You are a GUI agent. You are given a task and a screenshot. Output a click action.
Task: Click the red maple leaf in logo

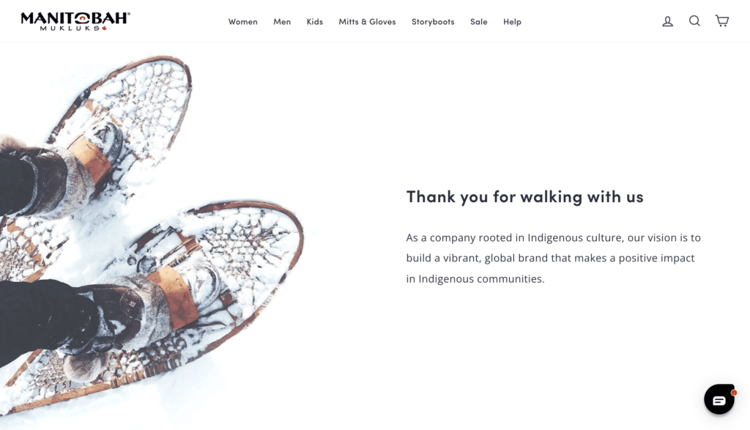104,29
